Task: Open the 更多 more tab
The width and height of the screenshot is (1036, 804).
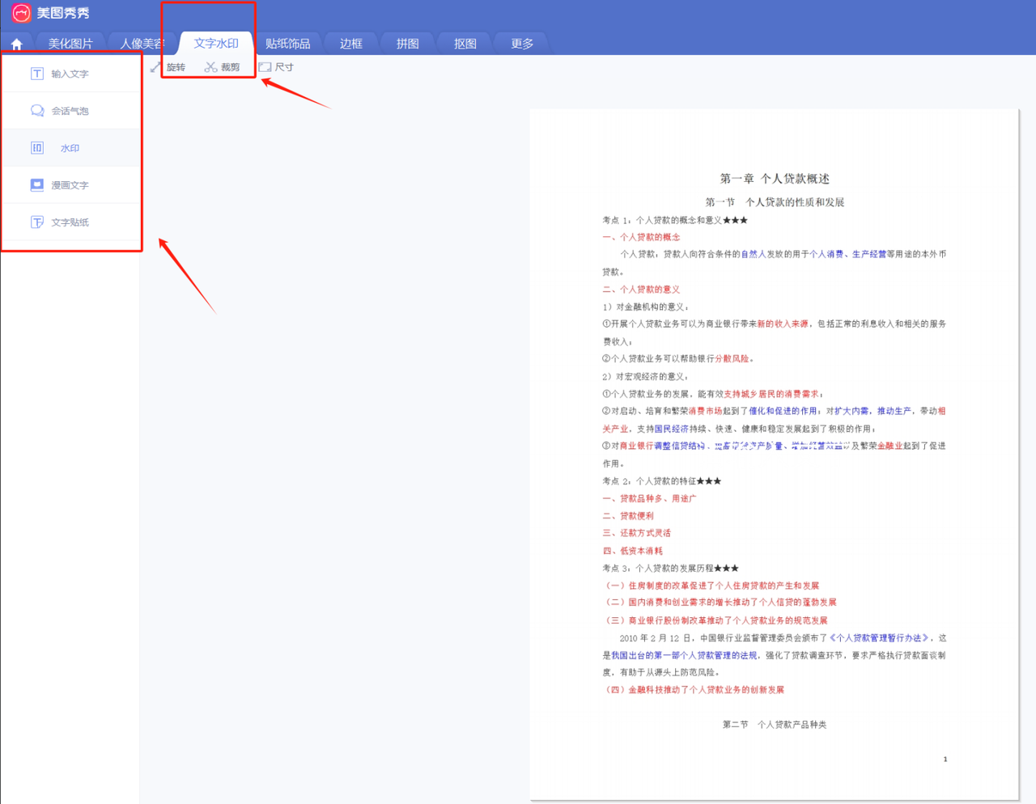Action: coord(522,44)
